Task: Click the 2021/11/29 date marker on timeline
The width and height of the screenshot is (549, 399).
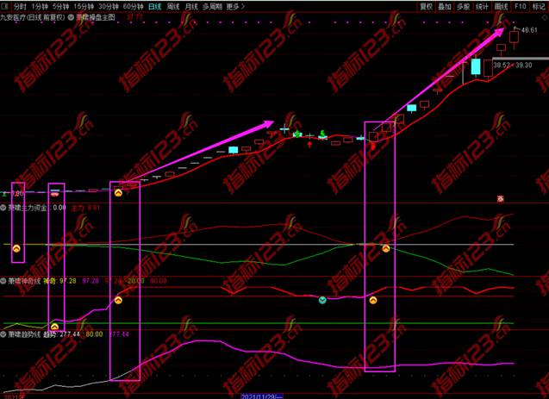Action: 257,394
